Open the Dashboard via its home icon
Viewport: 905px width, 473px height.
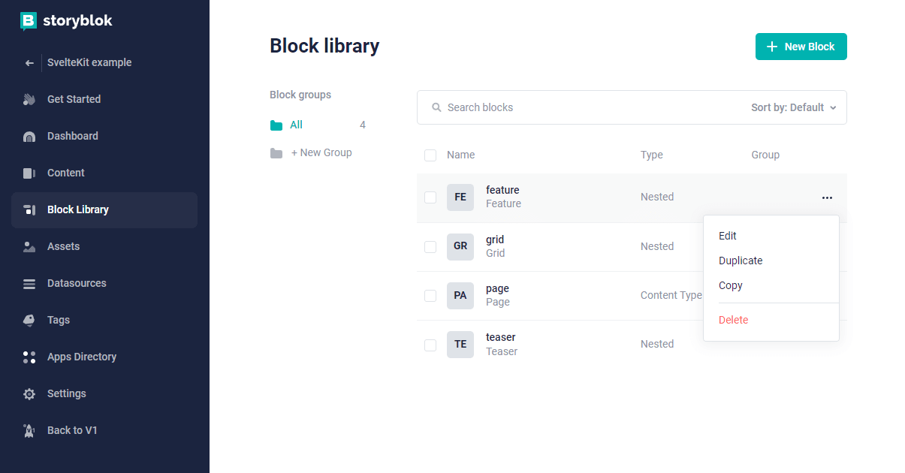click(28, 136)
